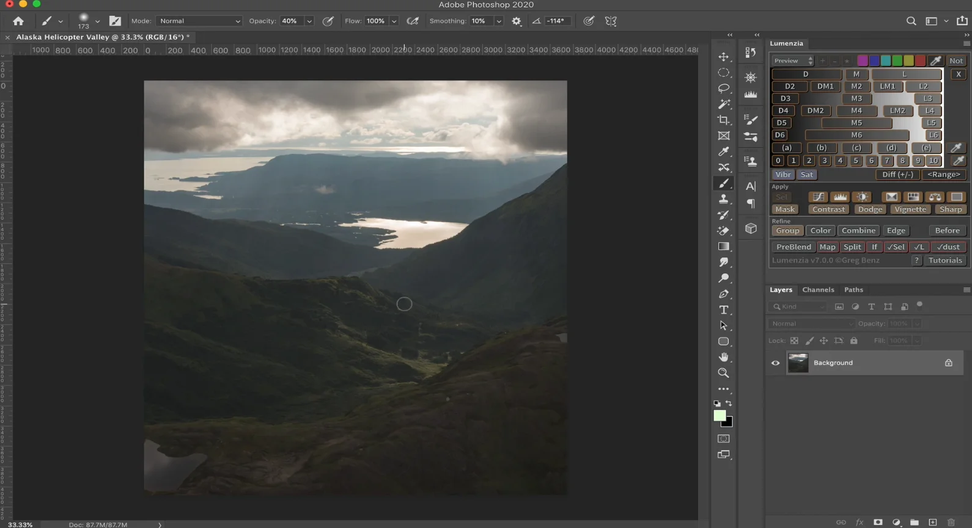Select the Magic Wand tool
Screen dimensions: 972x528
coord(724,104)
